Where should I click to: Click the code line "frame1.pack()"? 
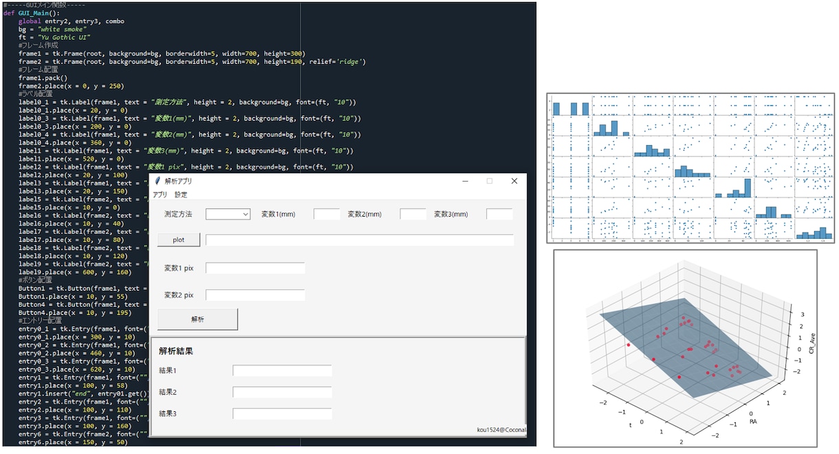pos(43,78)
